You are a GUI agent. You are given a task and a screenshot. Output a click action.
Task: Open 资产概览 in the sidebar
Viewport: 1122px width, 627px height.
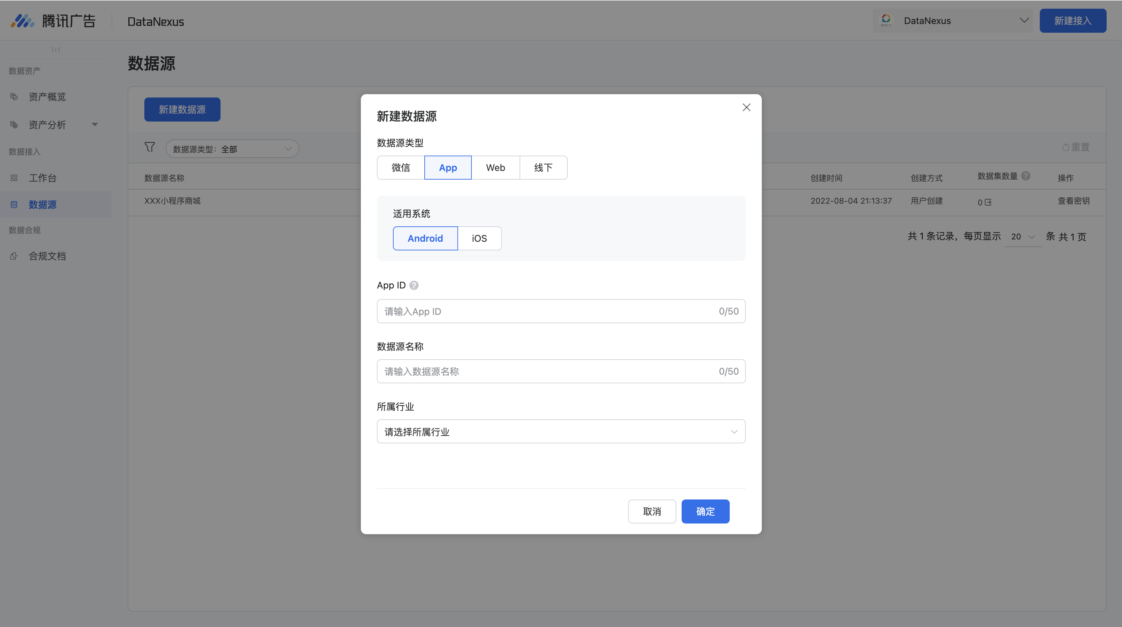coord(47,96)
